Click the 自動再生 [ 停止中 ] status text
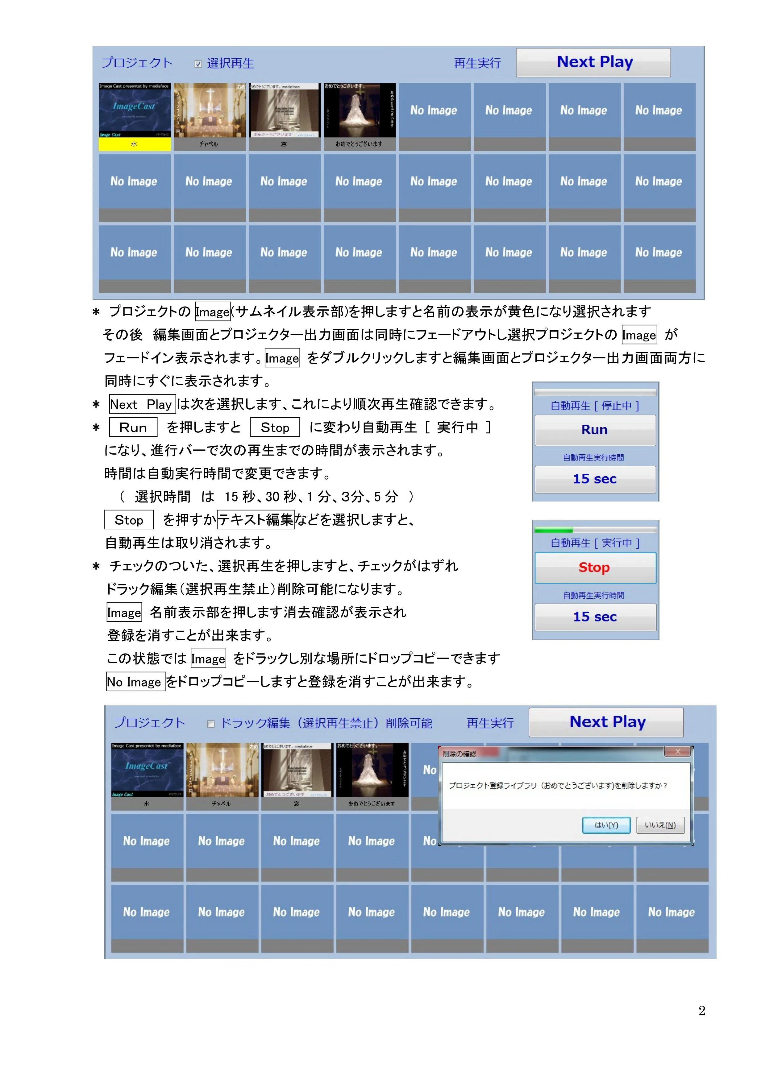The height and width of the screenshot is (1082, 765). [595, 406]
